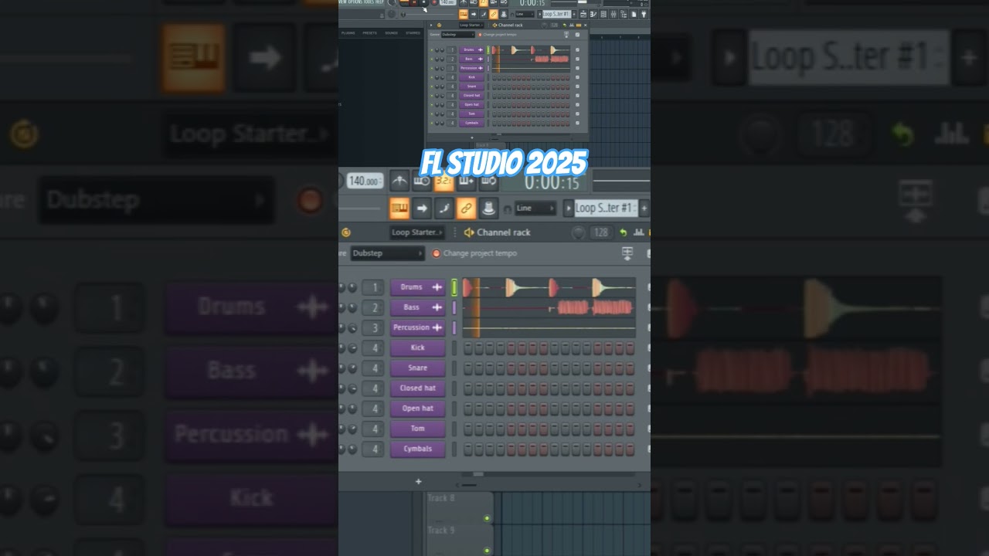The width and height of the screenshot is (989, 556).
Task: Select the enlarged Kick channel button
Action: pos(417,347)
